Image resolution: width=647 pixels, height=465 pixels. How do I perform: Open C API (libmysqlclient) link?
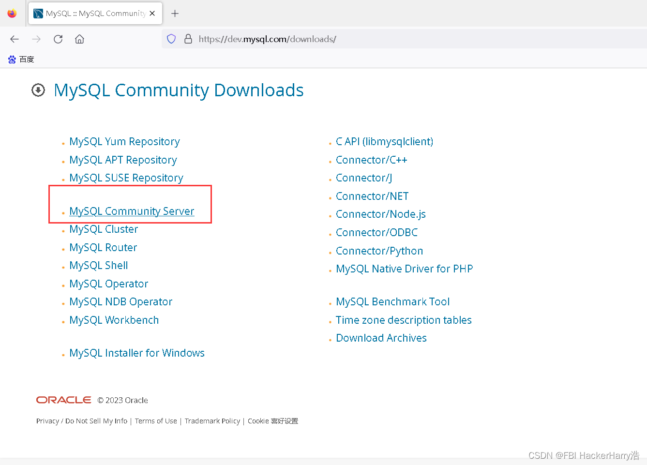pyautogui.click(x=385, y=142)
